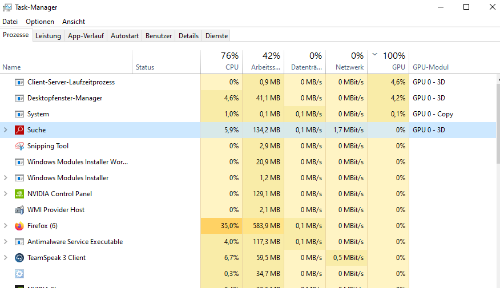Click the Antimalware Service Executable icon

pyautogui.click(x=19, y=242)
